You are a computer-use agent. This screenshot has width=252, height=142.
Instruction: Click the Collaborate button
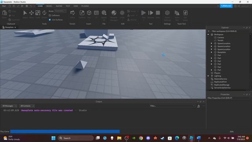pos(226,6)
